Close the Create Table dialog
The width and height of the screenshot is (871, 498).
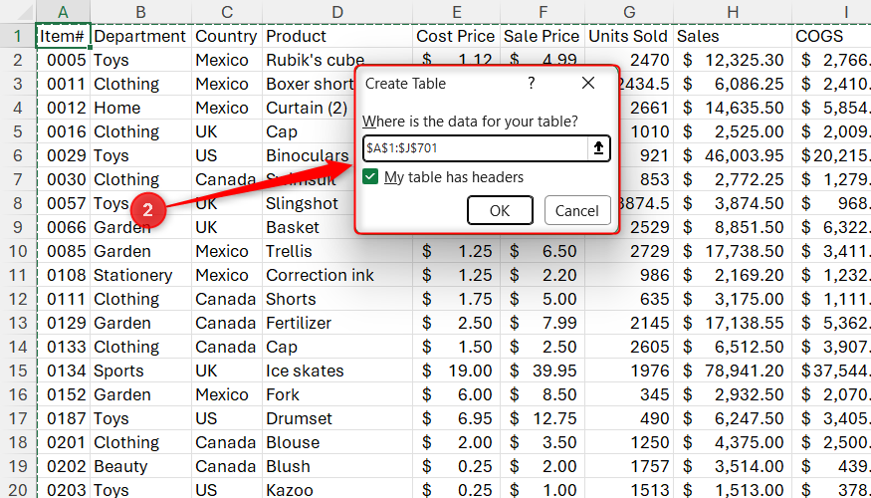[587, 84]
